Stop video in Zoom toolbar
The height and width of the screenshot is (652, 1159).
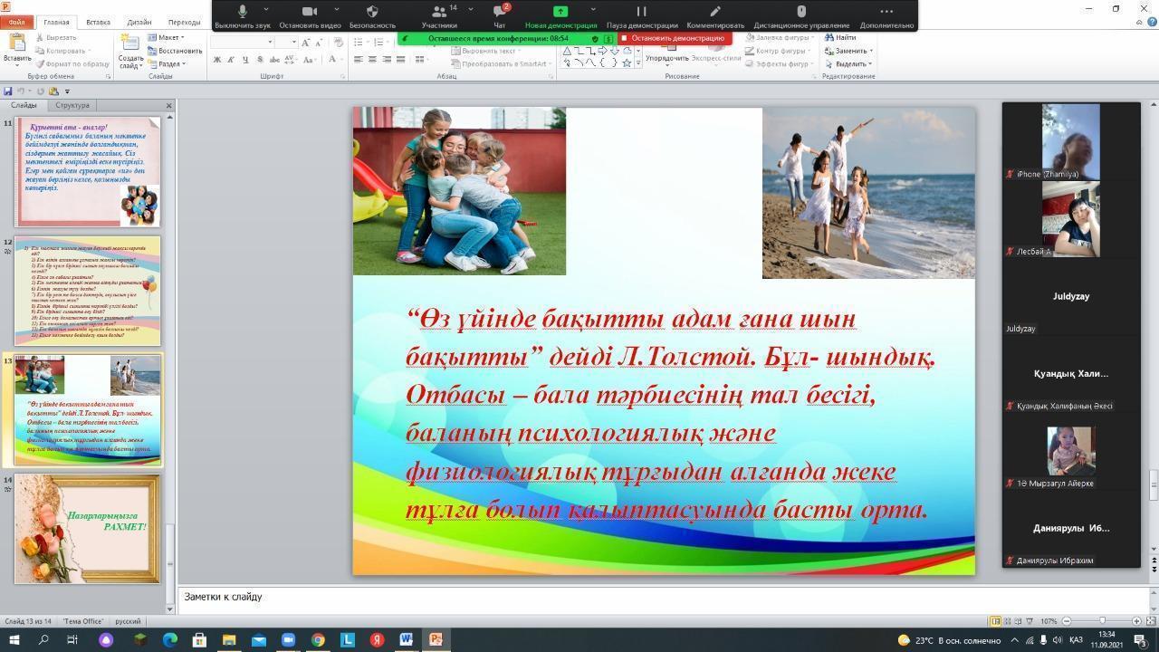(x=309, y=13)
